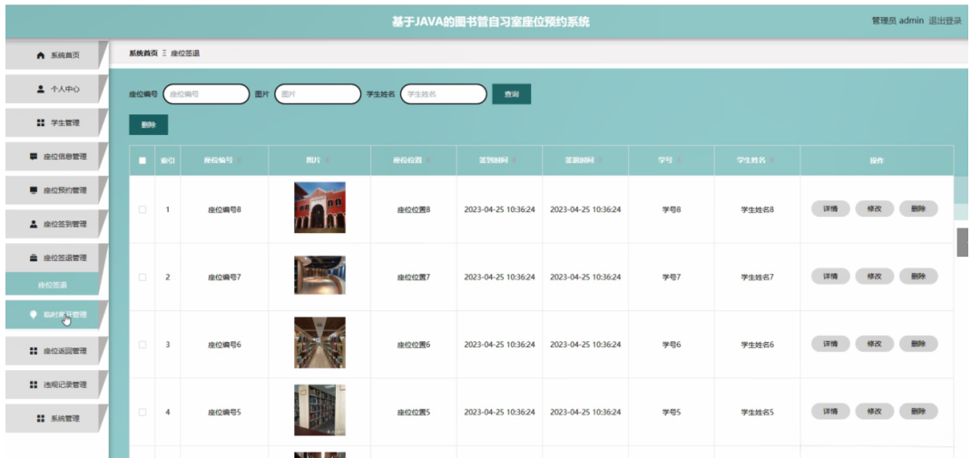Check the checkbox for row 座位编号8
971x458 pixels.
[x=142, y=210]
